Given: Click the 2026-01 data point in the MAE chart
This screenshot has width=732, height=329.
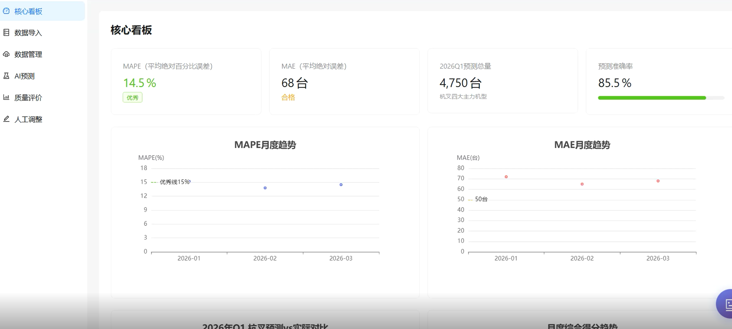Looking at the screenshot, I should tap(506, 177).
